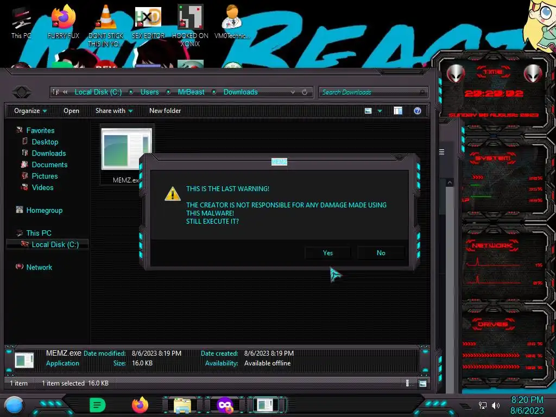Click Yes in the MEMZ warning dialog
The image size is (556, 417).
pyautogui.click(x=328, y=253)
